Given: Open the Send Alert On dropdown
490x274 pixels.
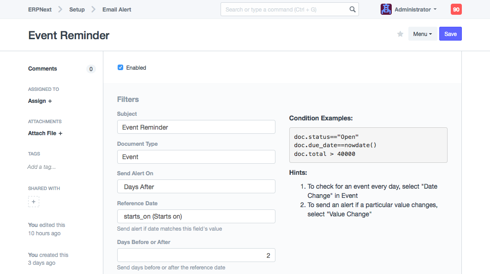Looking at the screenshot, I should click(196, 187).
